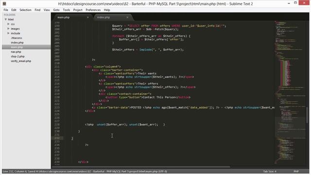Close the index.php tab

pyautogui.click(x=127, y=17)
